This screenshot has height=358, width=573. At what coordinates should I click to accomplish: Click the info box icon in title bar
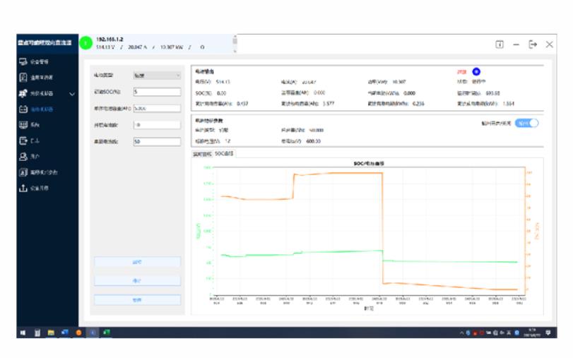click(x=499, y=44)
